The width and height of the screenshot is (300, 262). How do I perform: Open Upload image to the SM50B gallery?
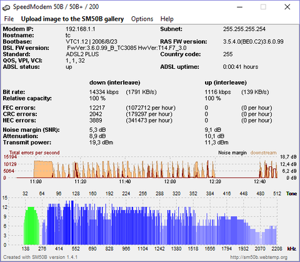point(72,19)
